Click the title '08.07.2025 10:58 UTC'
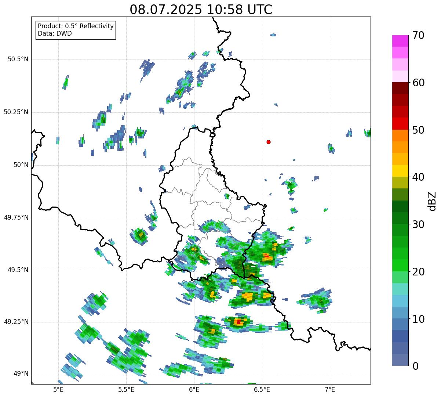The height and width of the screenshot is (397, 441). click(x=201, y=9)
